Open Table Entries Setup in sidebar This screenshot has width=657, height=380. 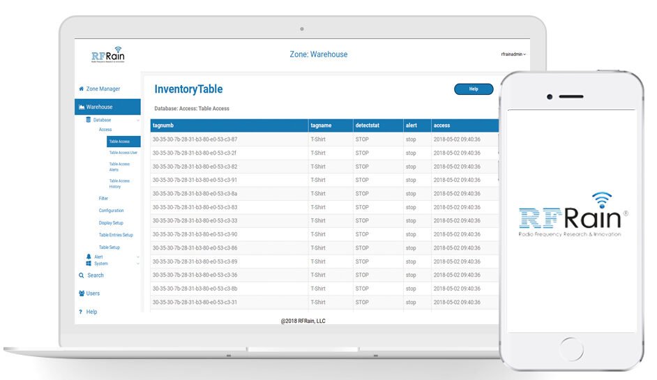(116, 235)
